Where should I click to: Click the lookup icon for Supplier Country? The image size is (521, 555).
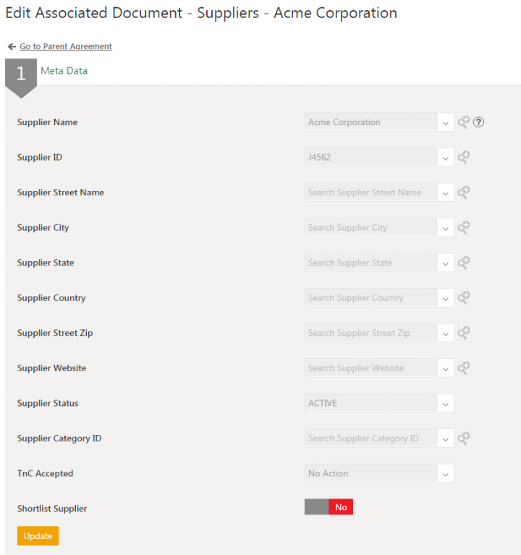click(464, 297)
